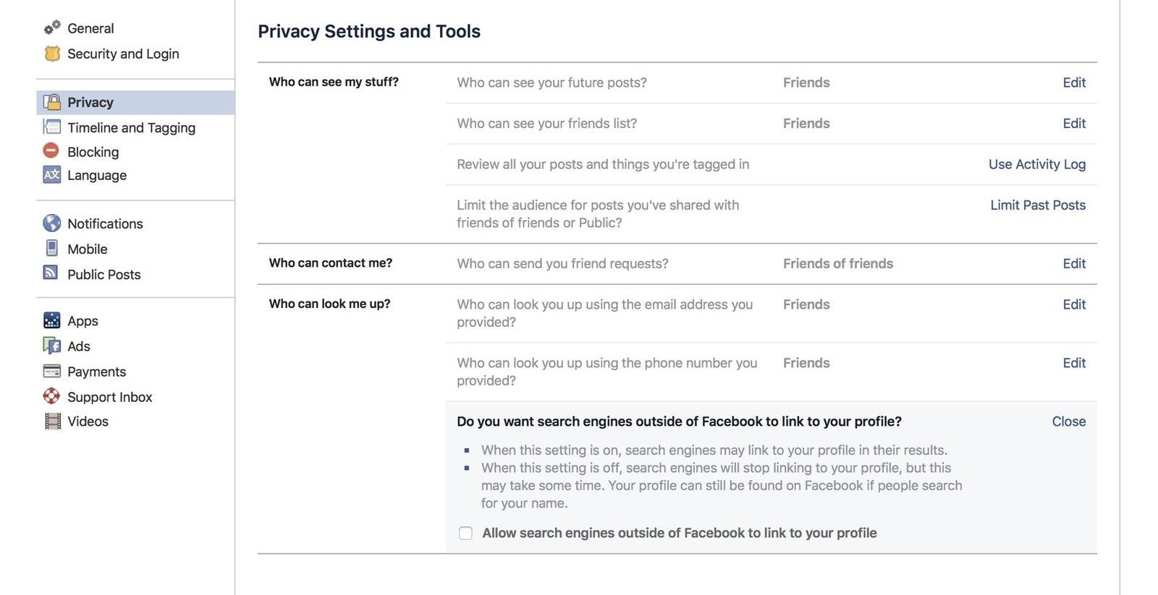This screenshot has width=1158, height=595.
Task: Open the Timeline and Tagging settings
Action: click(131, 128)
